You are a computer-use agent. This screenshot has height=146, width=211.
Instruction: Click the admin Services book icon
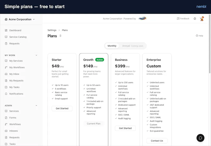click(x=6, y=111)
